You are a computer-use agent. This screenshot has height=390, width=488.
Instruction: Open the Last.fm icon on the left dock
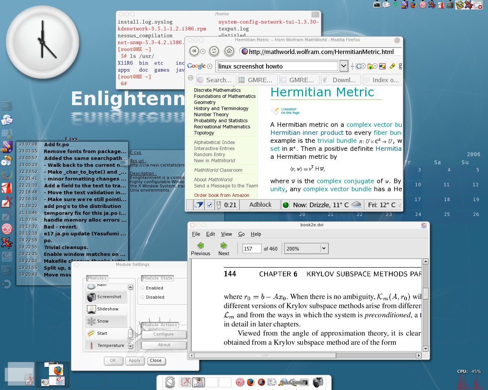7,229
